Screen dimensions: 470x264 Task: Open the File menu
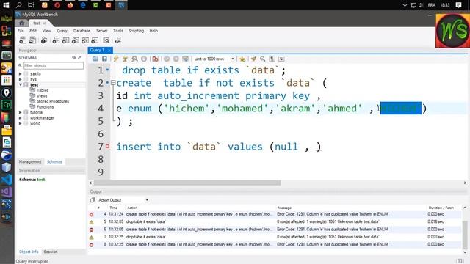pyautogui.click(x=21, y=31)
